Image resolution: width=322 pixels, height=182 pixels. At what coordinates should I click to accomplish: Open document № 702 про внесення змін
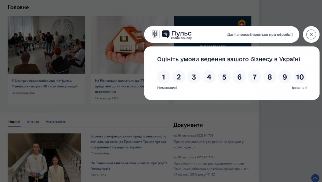point(211,169)
